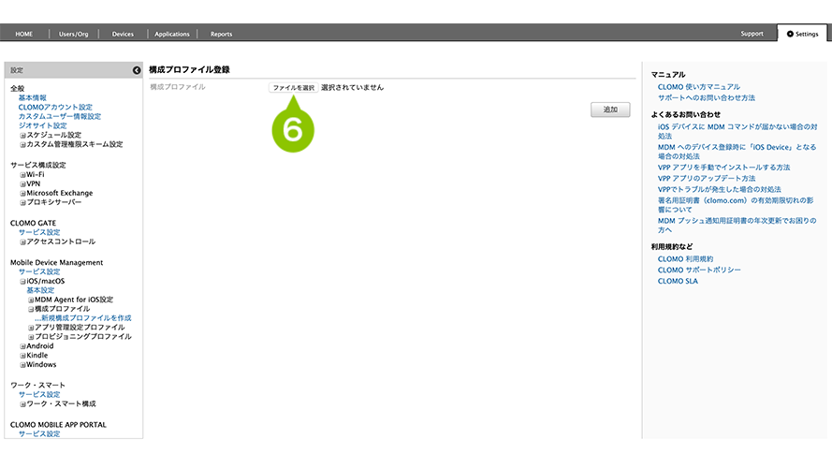Screen dimensions: 832x468
Task: Open ジオサイト設定 link
Action: tap(42, 125)
